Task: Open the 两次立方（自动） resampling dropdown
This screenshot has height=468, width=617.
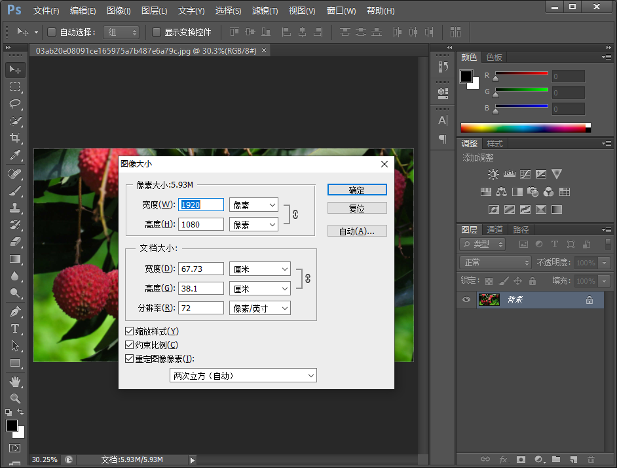Action: pyautogui.click(x=242, y=376)
